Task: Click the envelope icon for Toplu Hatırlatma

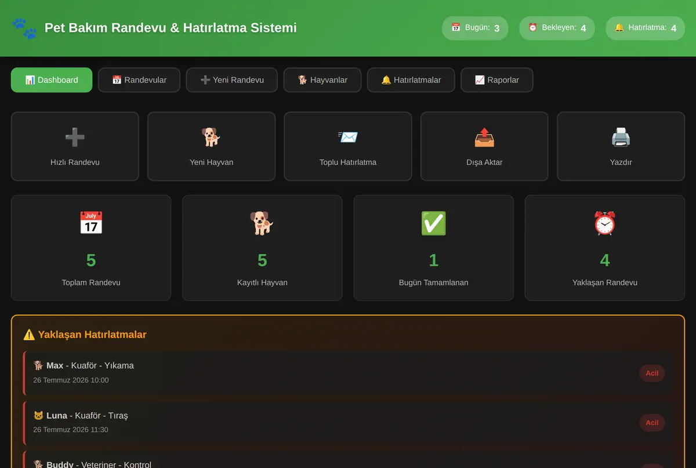Action: pos(348,137)
